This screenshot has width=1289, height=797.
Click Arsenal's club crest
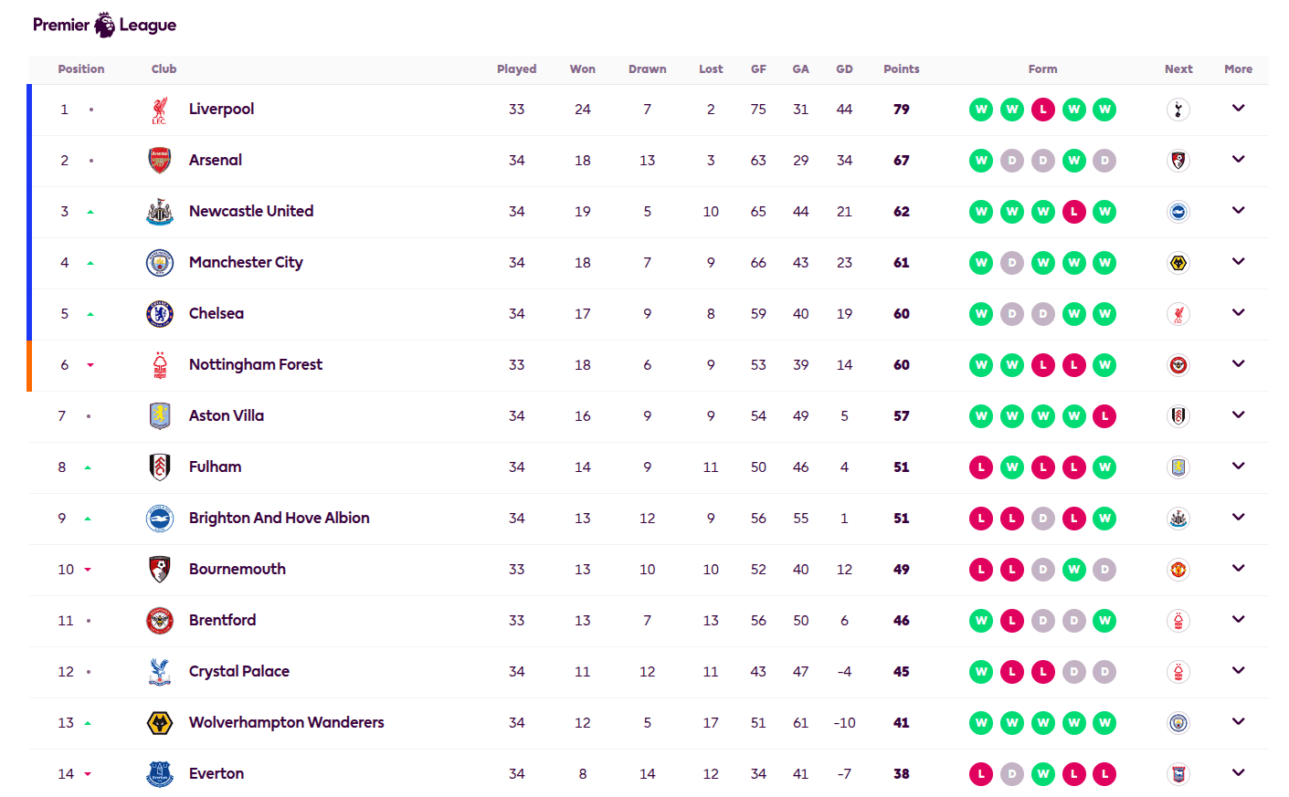click(160, 161)
